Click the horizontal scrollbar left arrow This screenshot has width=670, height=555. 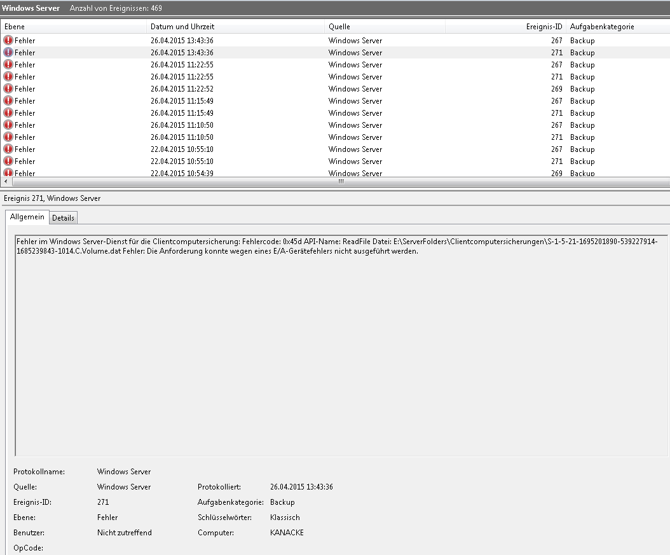tap(6, 182)
